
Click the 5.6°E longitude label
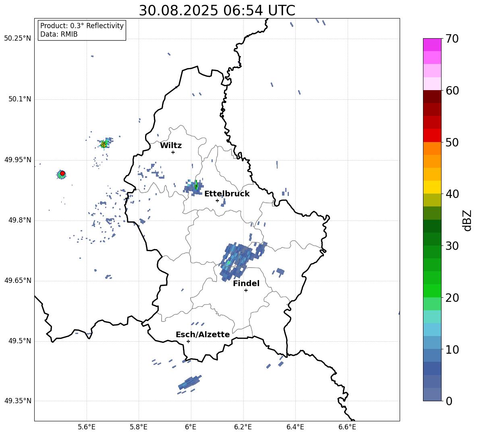pos(87,427)
